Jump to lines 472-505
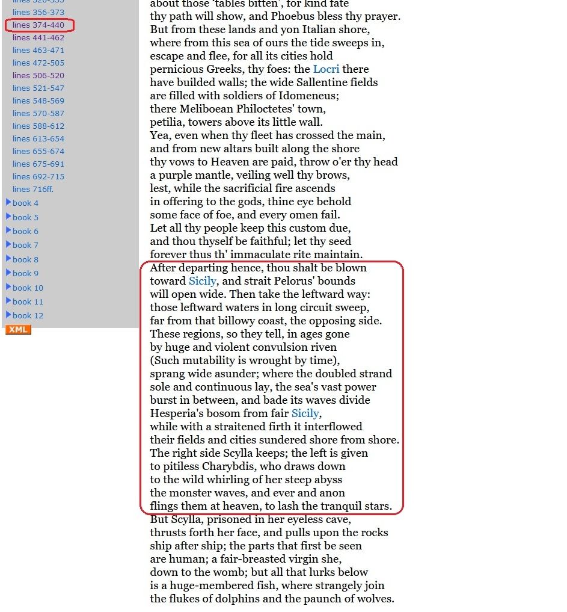Viewport: 567px width, 612px height. click(x=38, y=63)
